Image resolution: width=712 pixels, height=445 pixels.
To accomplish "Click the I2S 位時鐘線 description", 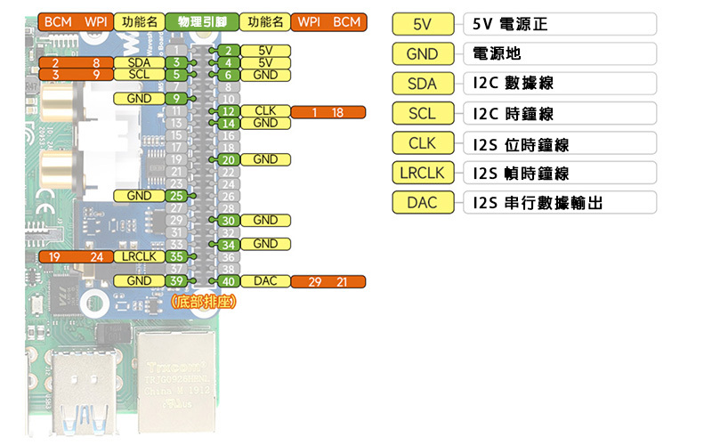I will pyautogui.click(x=560, y=143).
